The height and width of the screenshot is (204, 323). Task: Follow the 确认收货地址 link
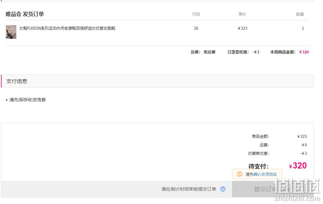tap(265, 174)
